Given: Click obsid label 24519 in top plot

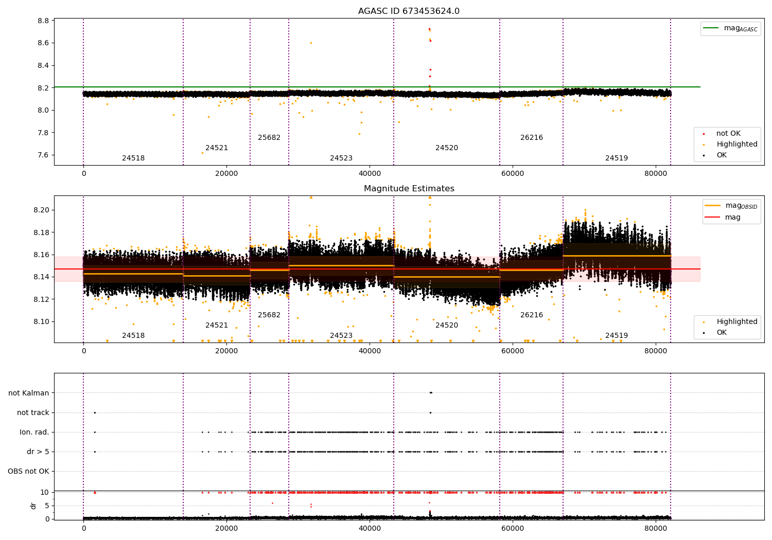Looking at the screenshot, I should pos(617,158).
